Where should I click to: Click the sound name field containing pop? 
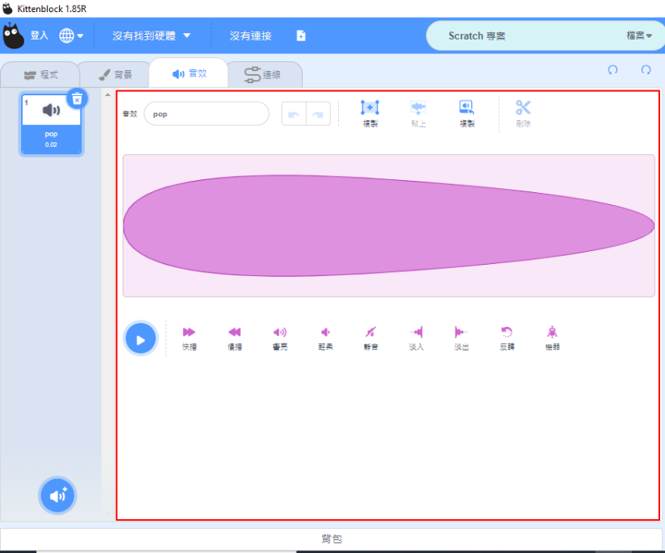point(207,114)
